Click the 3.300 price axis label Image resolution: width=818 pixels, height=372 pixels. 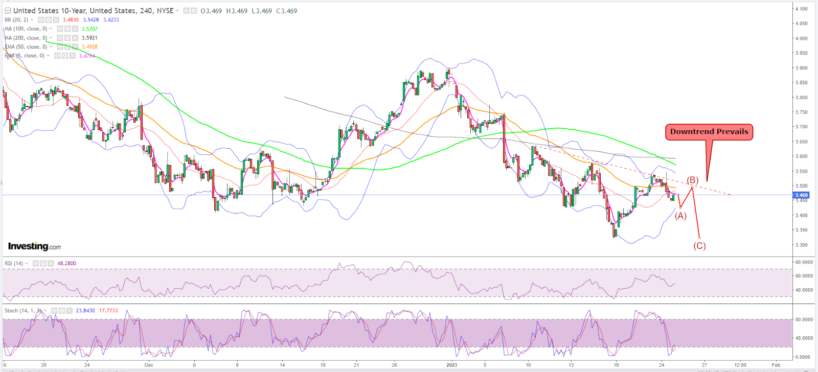[801, 245]
